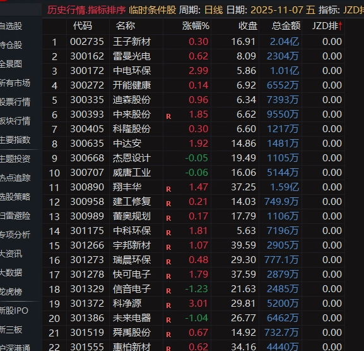Sort by the 收盘 column header
Viewport: 364px width, 351px height.
(x=248, y=26)
